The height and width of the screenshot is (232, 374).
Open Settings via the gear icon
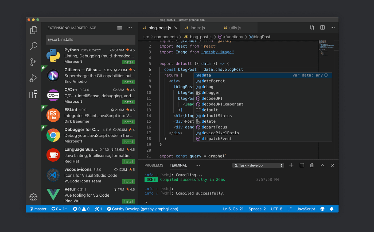tap(33, 197)
